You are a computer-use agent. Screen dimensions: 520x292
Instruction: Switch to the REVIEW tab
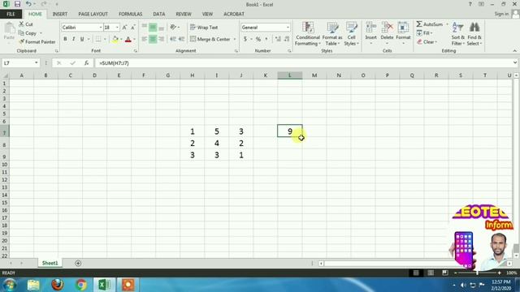coord(184,14)
